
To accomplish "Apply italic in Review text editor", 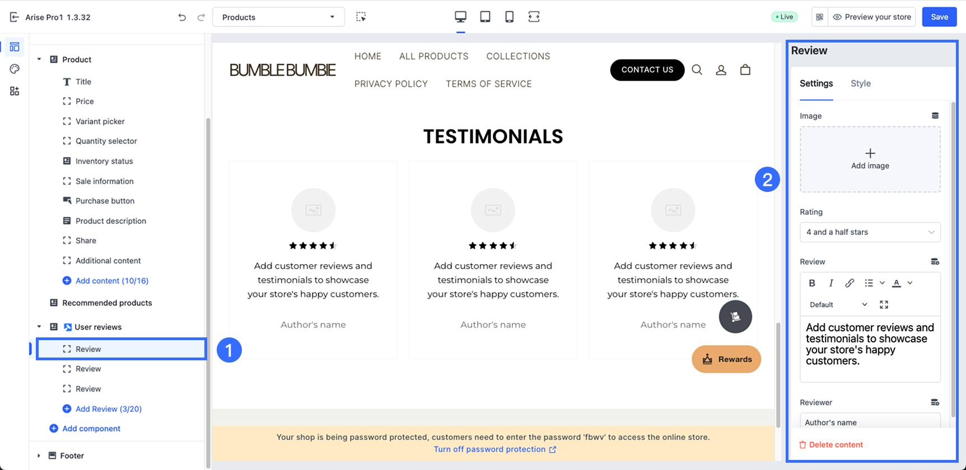I will (x=831, y=283).
